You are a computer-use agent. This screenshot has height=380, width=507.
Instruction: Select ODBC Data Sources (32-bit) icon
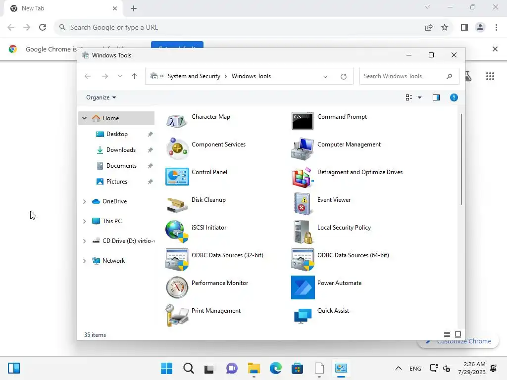point(177,259)
